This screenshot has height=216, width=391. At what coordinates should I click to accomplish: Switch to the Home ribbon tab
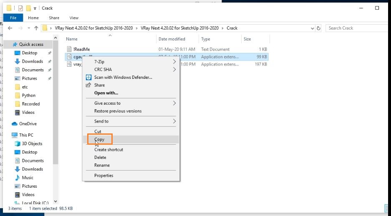pos(33,18)
